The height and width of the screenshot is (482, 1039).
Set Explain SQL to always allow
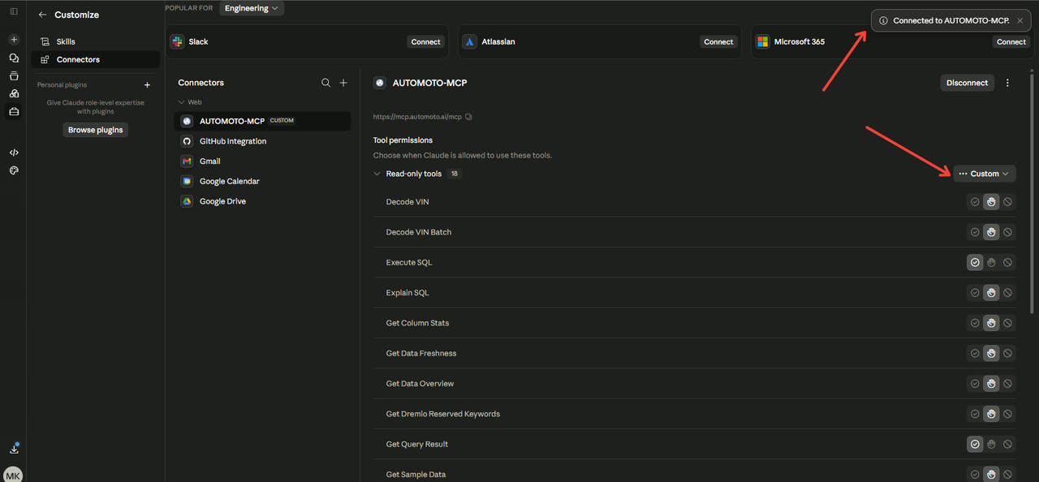975,293
